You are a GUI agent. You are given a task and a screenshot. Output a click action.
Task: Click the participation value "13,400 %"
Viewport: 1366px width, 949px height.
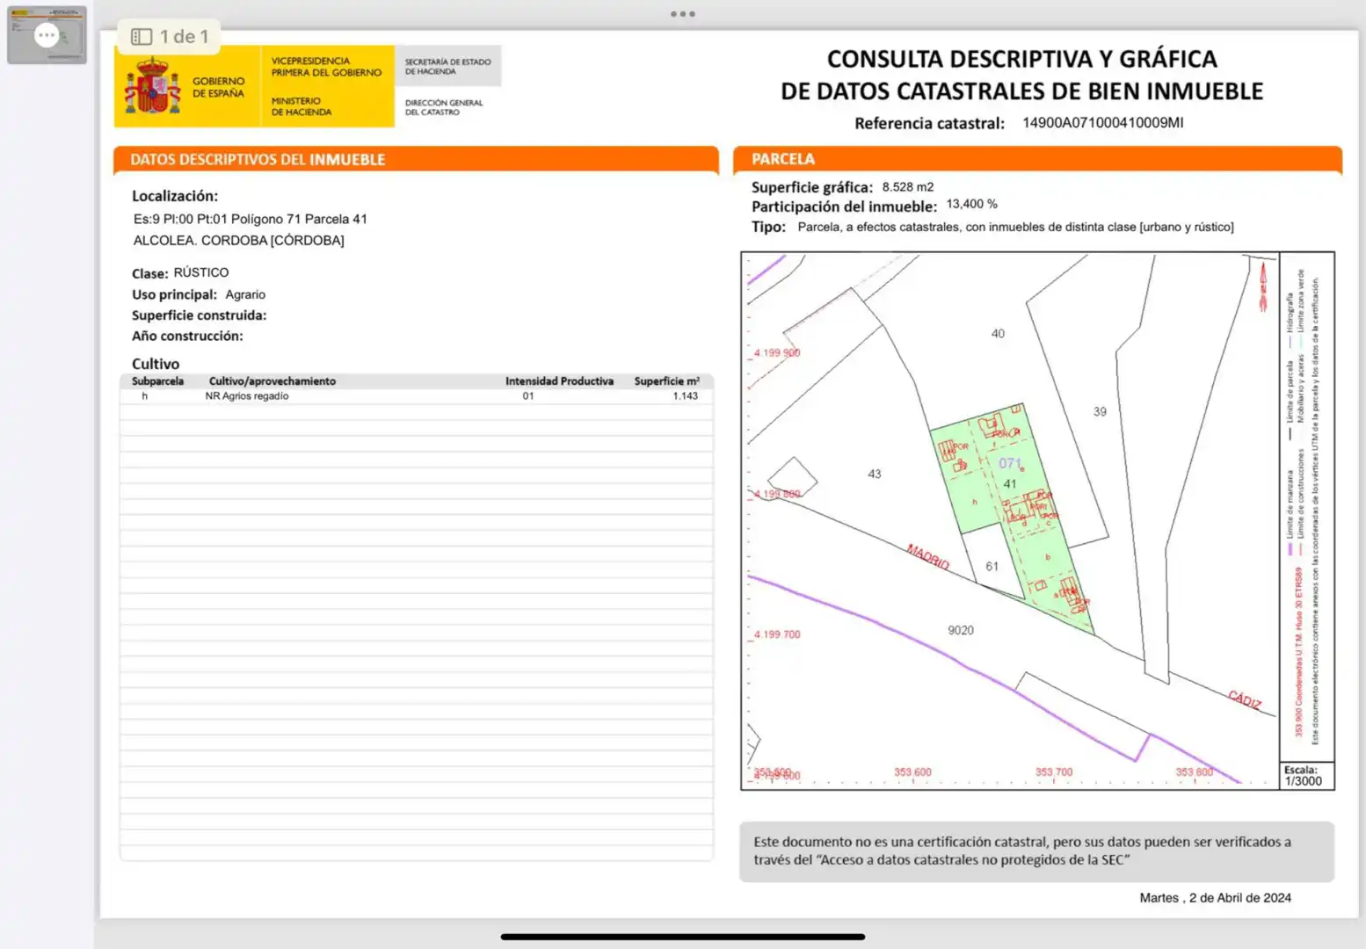[x=971, y=204]
